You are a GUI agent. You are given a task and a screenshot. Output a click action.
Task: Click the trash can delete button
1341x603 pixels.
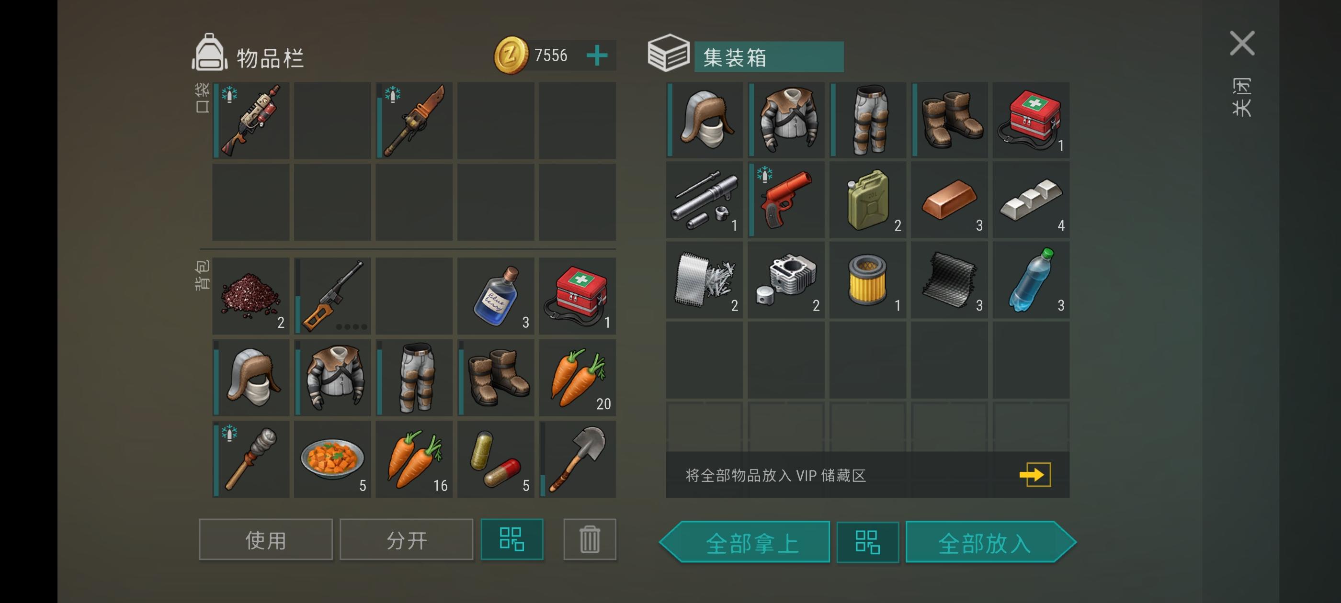click(x=589, y=539)
